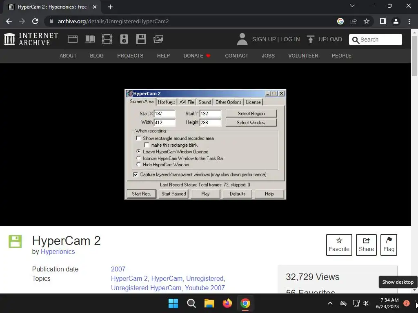The height and width of the screenshot is (313, 418).
Task: Open the Chrome profile icon
Action: [x=396, y=21]
